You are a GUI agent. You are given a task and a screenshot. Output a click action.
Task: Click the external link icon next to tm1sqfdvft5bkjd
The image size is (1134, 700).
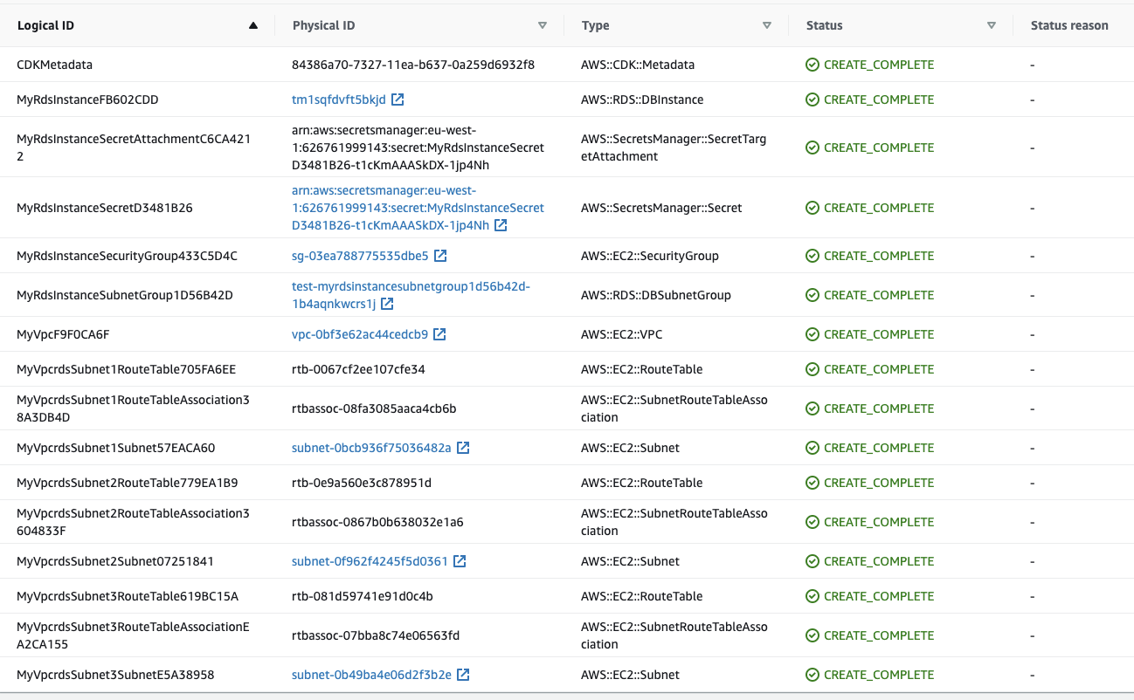pyautogui.click(x=398, y=99)
